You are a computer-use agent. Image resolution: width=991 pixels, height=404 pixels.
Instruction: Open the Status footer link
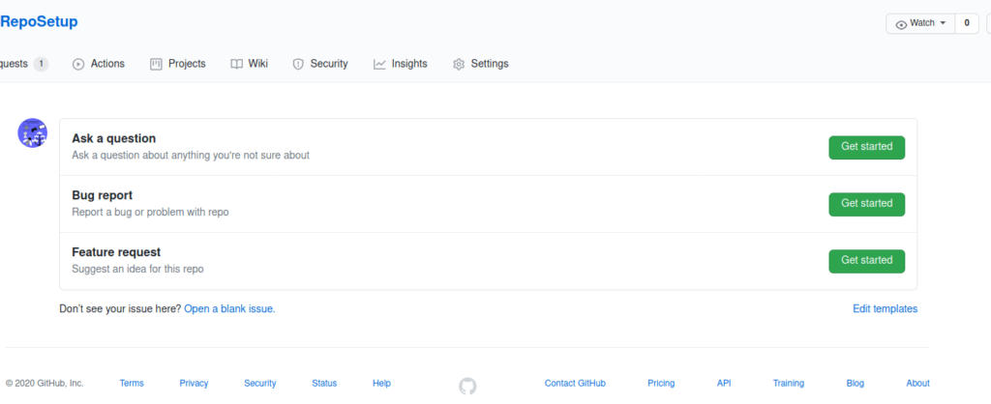pyautogui.click(x=324, y=383)
